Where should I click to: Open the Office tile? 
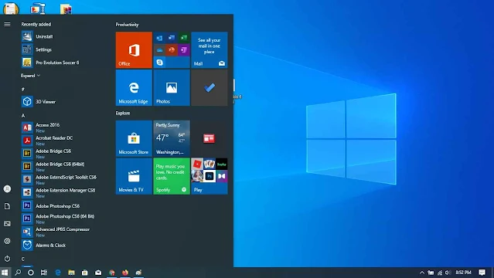(134, 49)
